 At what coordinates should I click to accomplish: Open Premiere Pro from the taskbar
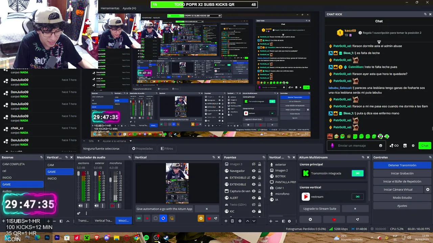point(57,238)
